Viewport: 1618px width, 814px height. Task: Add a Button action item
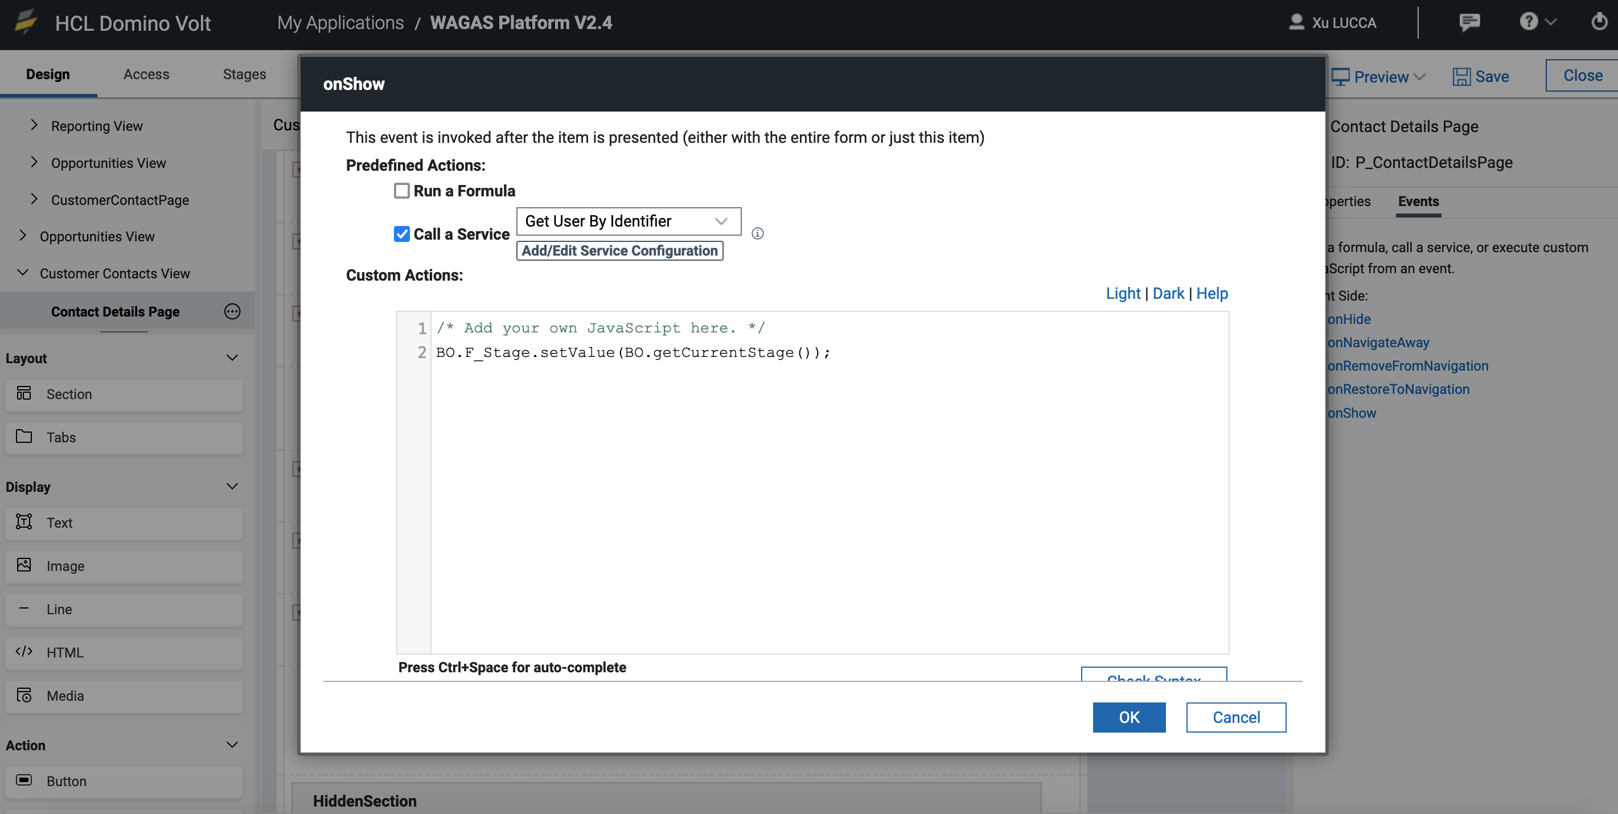click(x=124, y=782)
